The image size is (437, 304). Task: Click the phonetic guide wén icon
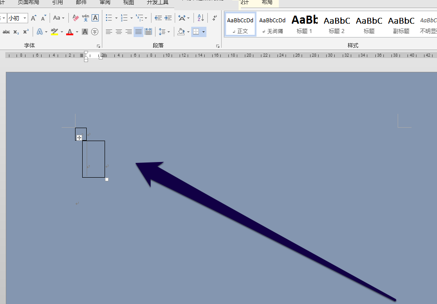(x=85, y=18)
